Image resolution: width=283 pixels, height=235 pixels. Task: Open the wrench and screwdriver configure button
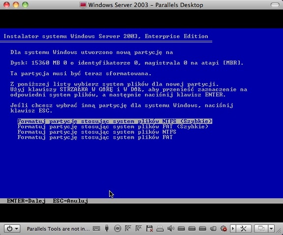[244, 229]
